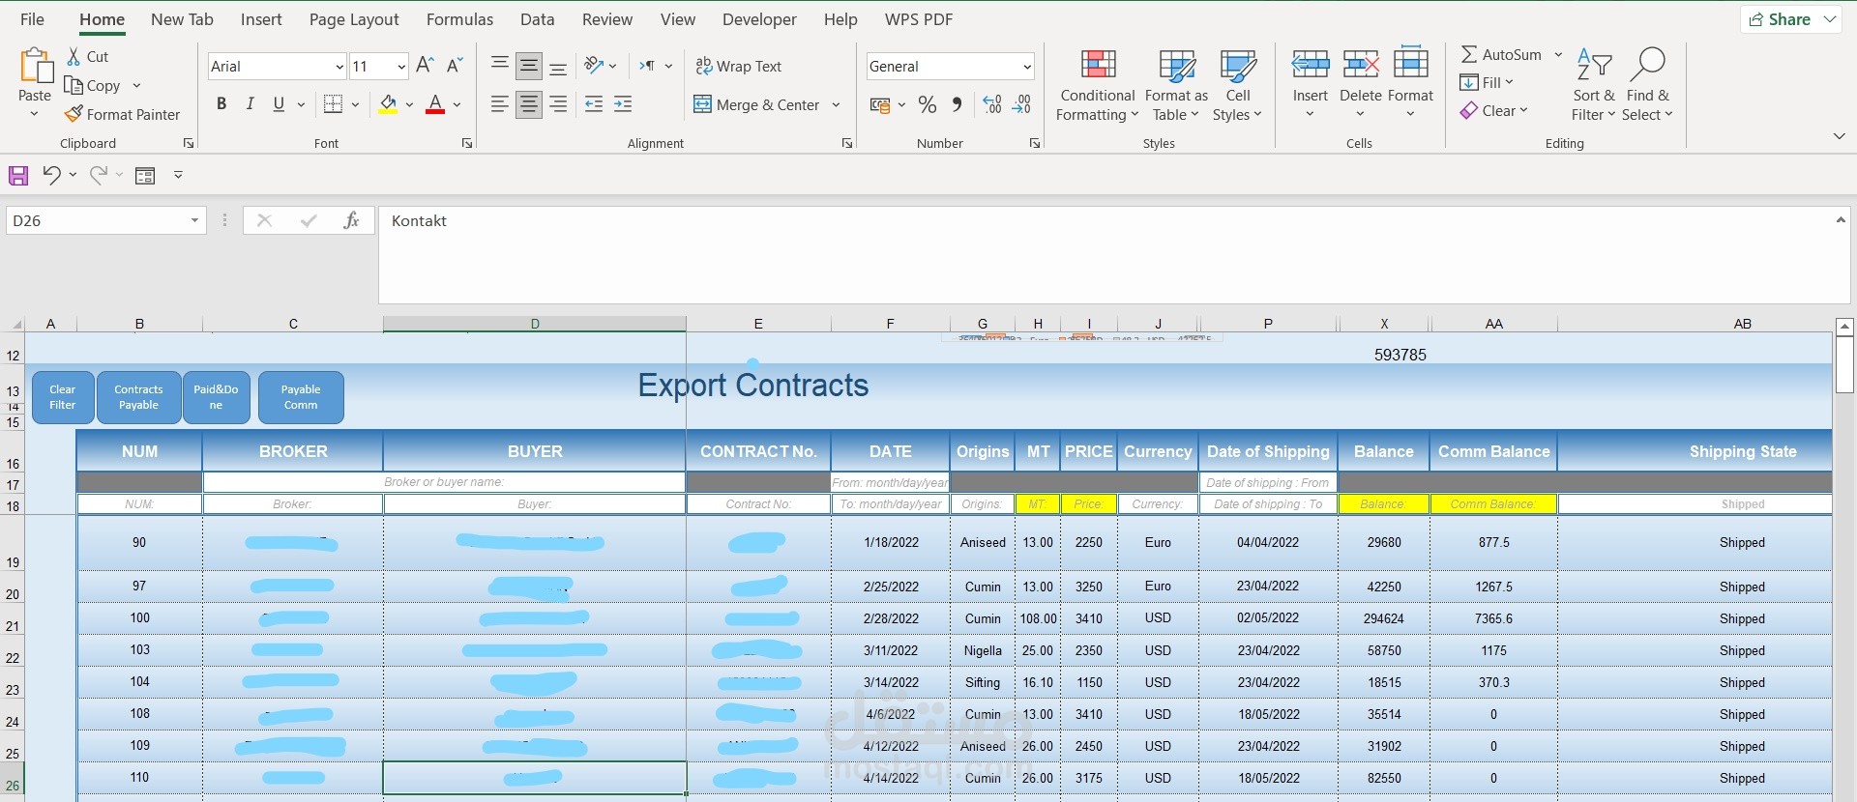The height and width of the screenshot is (802, 1857).
Task: Click Format cells icon
Action: 1411,65
